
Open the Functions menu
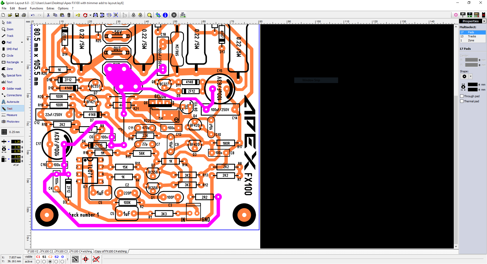[37, 8]
